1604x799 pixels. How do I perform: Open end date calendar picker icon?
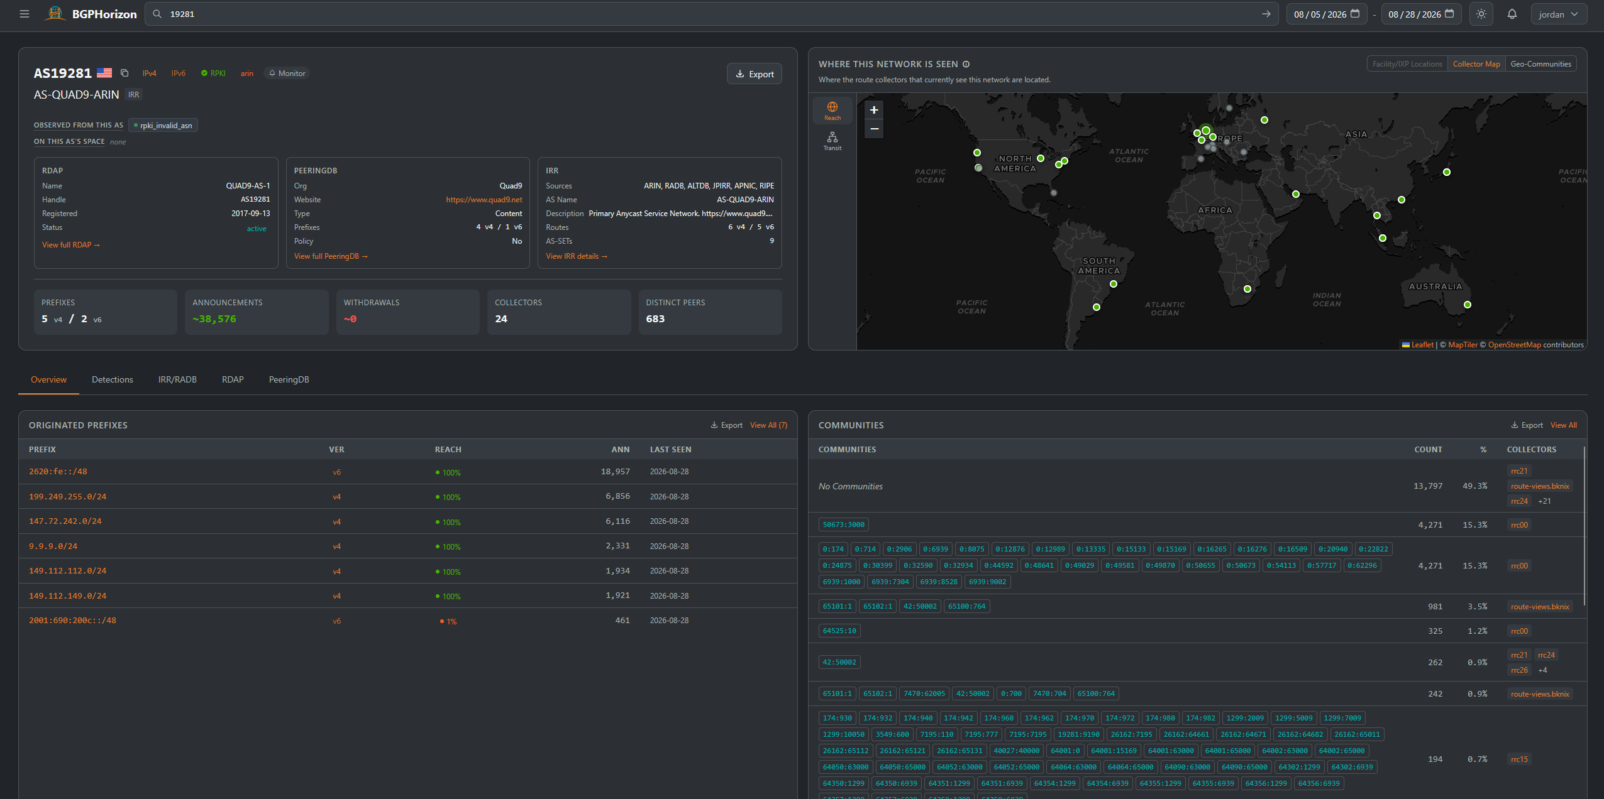1449,14
